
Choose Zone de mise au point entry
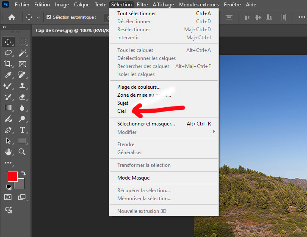[164, 95]
